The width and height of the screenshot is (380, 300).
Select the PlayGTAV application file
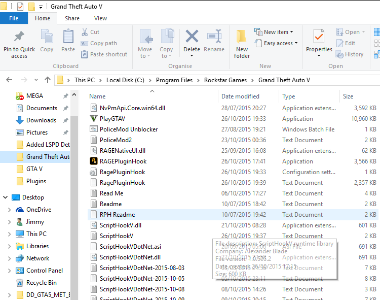(112, 119)
